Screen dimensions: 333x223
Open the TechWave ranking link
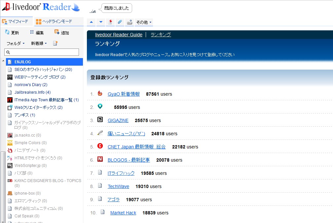[118, 186]
